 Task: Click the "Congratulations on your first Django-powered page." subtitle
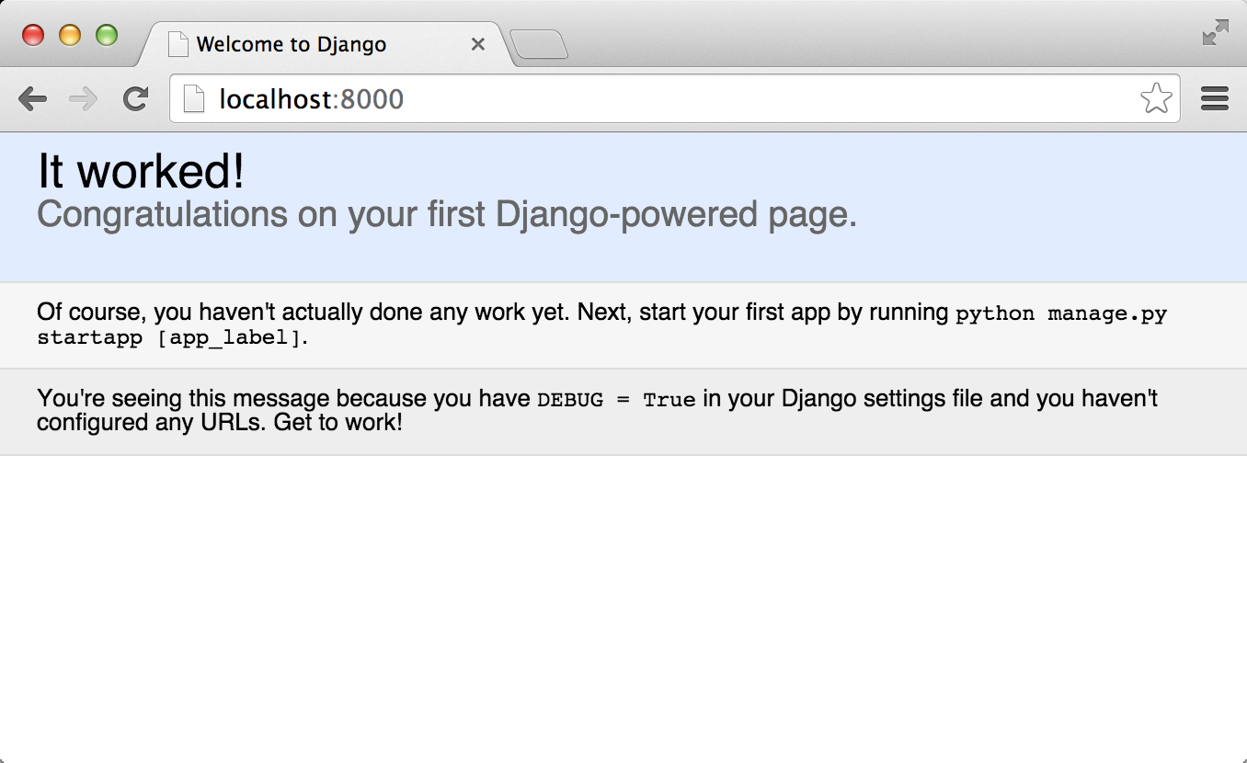447,214
